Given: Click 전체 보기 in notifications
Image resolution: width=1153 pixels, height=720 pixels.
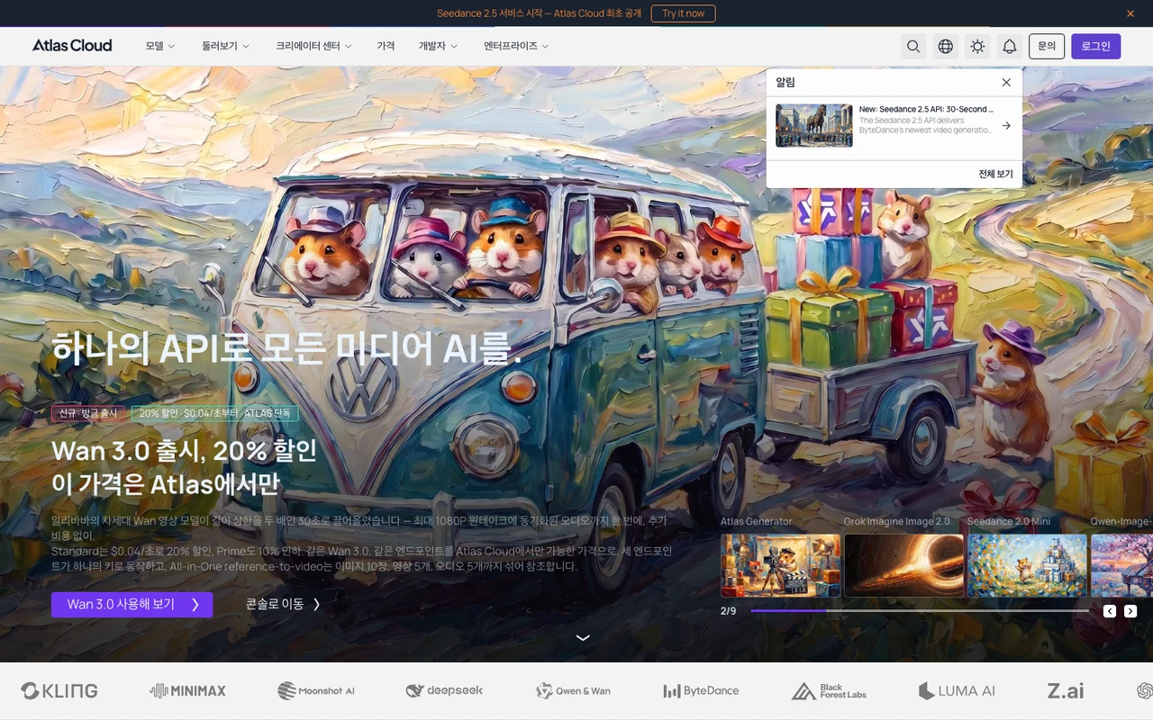Looking at the screenshot, I should coord(995,175).
